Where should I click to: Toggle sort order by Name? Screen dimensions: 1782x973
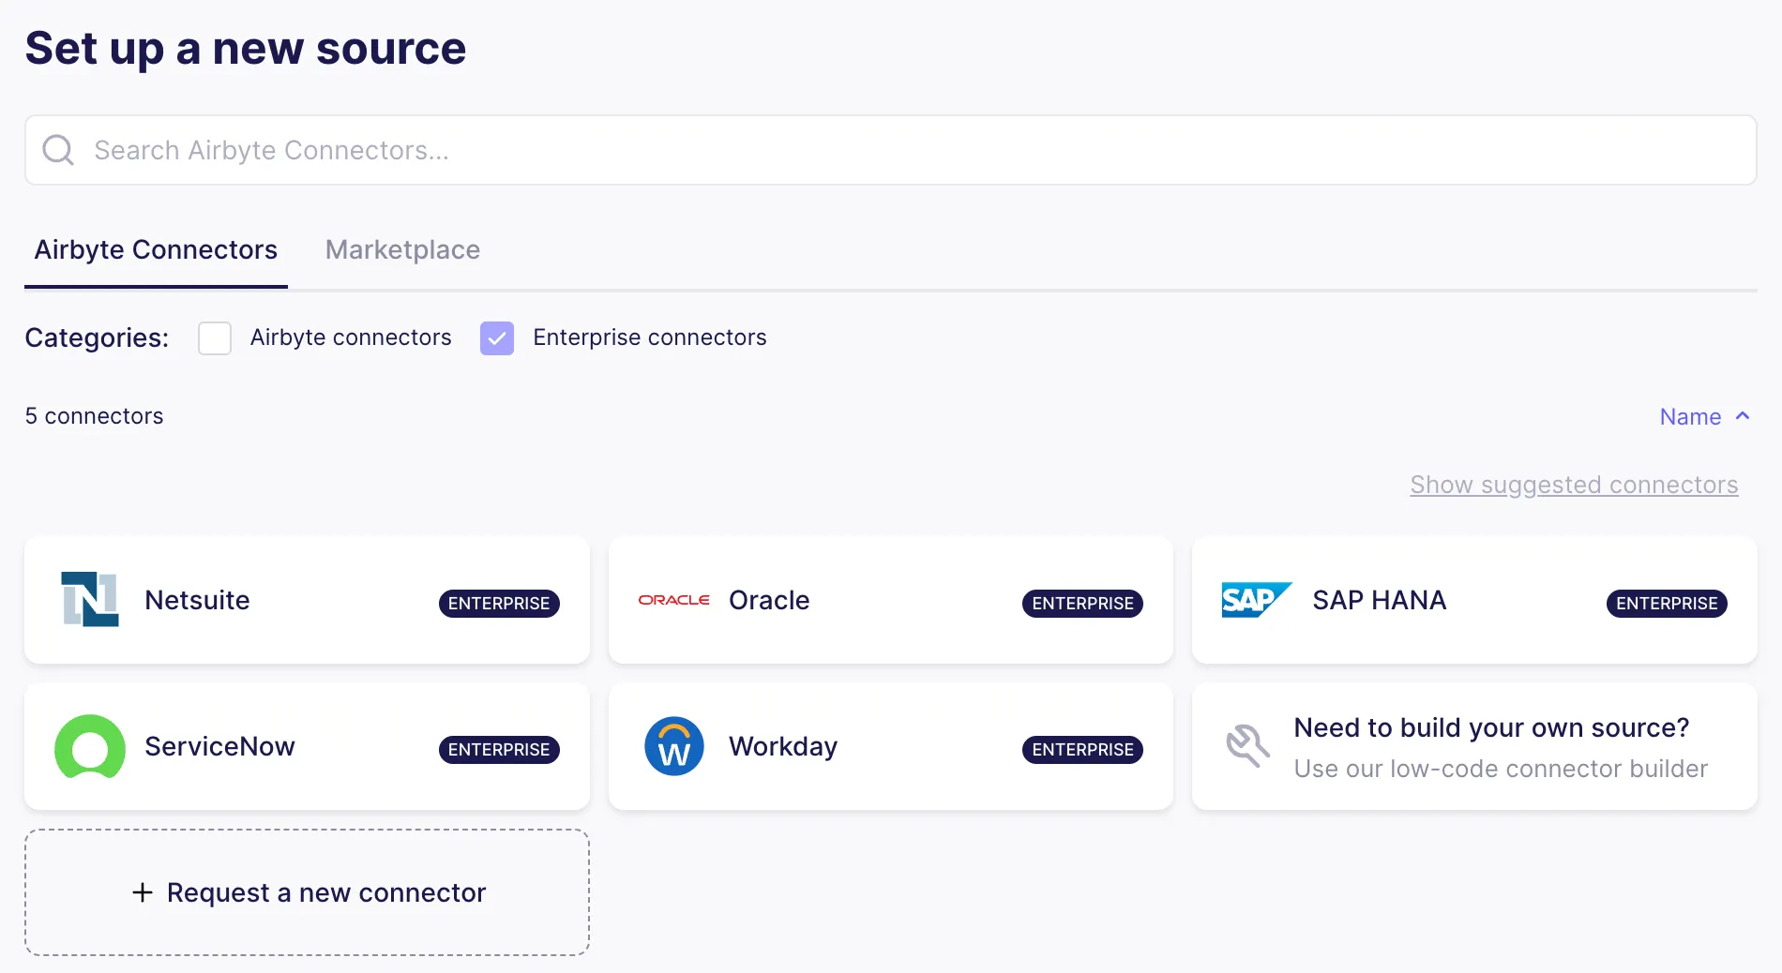click(1704, 417)
